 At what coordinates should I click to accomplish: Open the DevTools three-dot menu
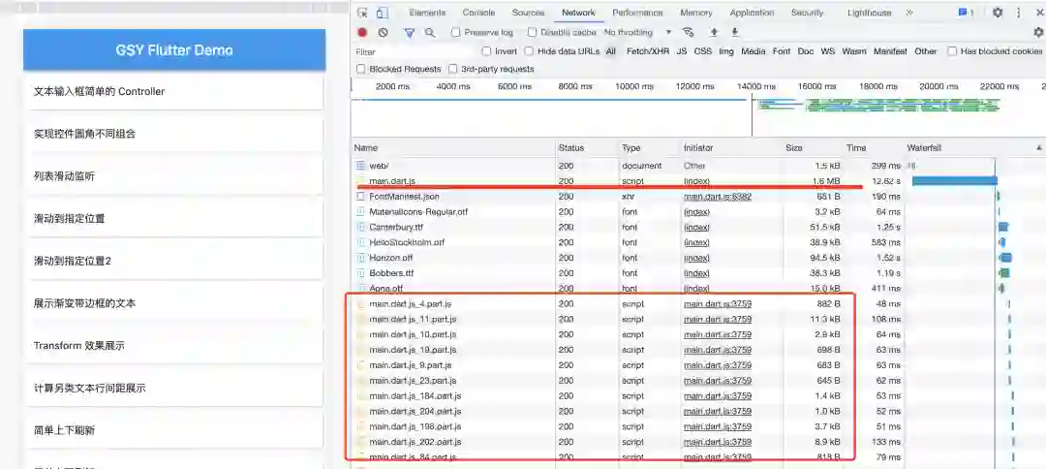pos(1018,13)
